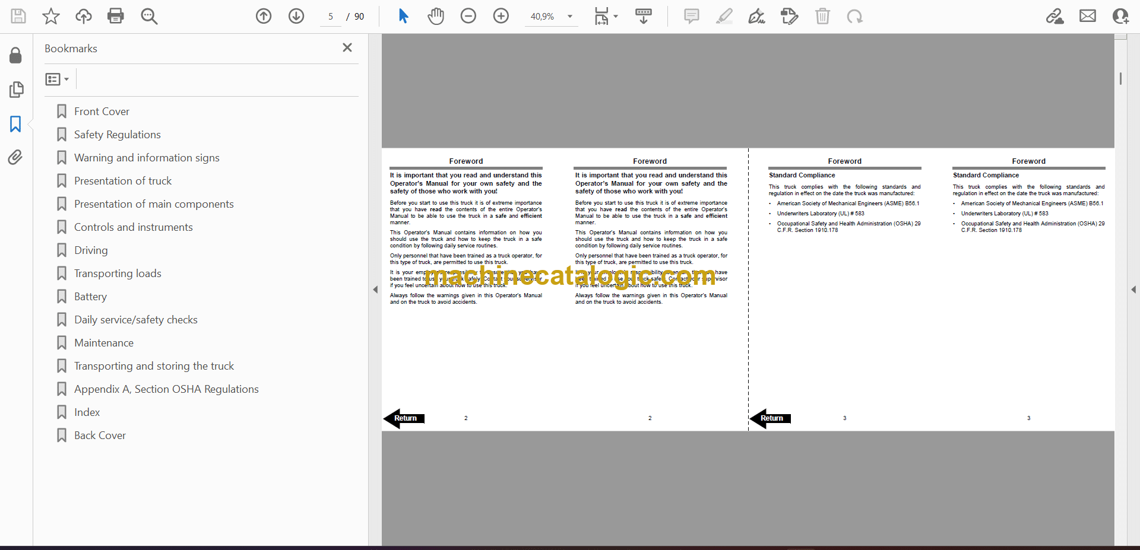Go to previous page arrow
The image size is (1140, 550).
pyautogui.click(x=264, y=16)
